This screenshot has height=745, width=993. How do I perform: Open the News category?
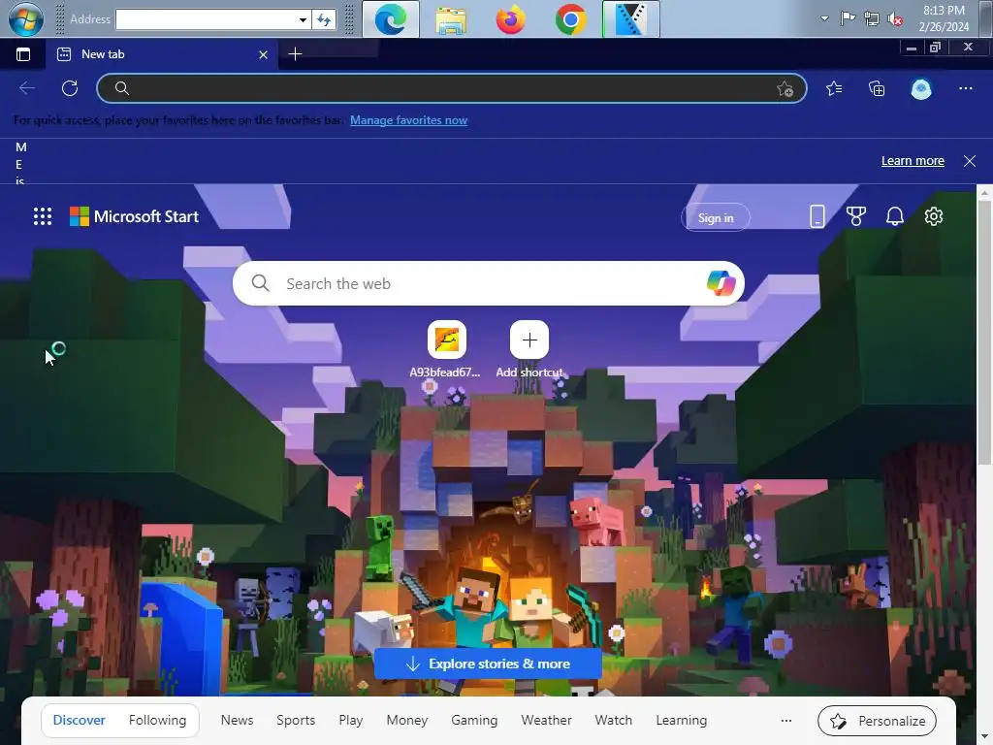coord(237,721)
